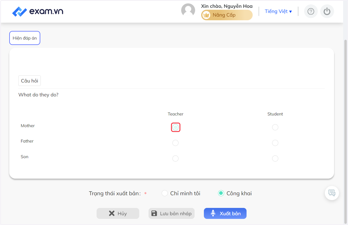Click the power logout icon
The image size is (348, 225).
[327, 11]
